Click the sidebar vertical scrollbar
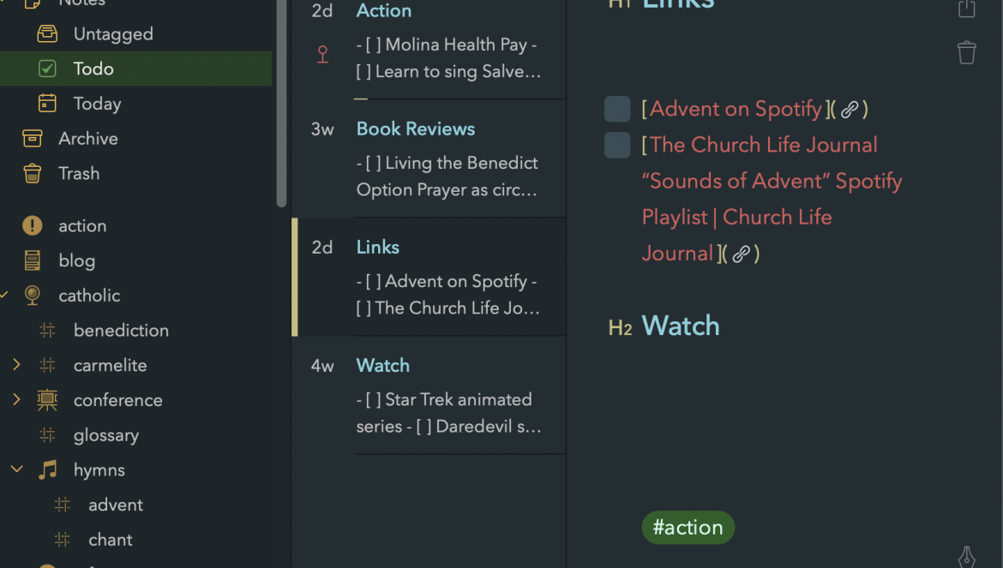Image resolution: width=1003 pixels, height=568 pixels. (x=281, y=102)
